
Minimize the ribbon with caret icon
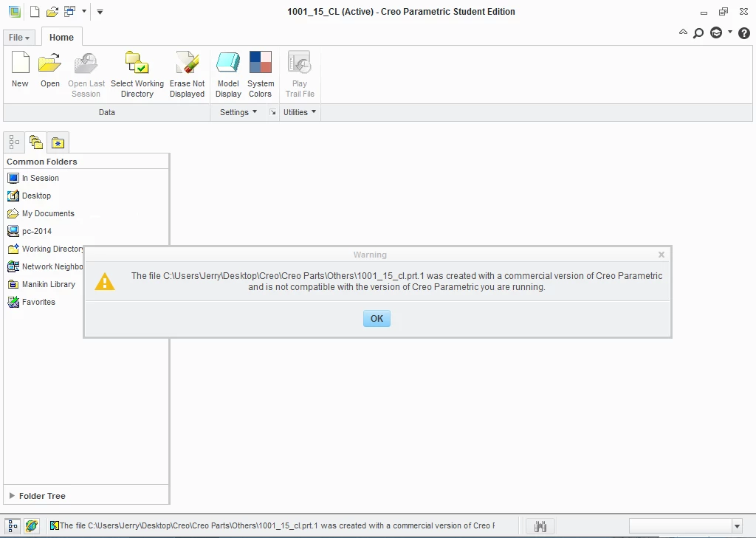[683, 32]
